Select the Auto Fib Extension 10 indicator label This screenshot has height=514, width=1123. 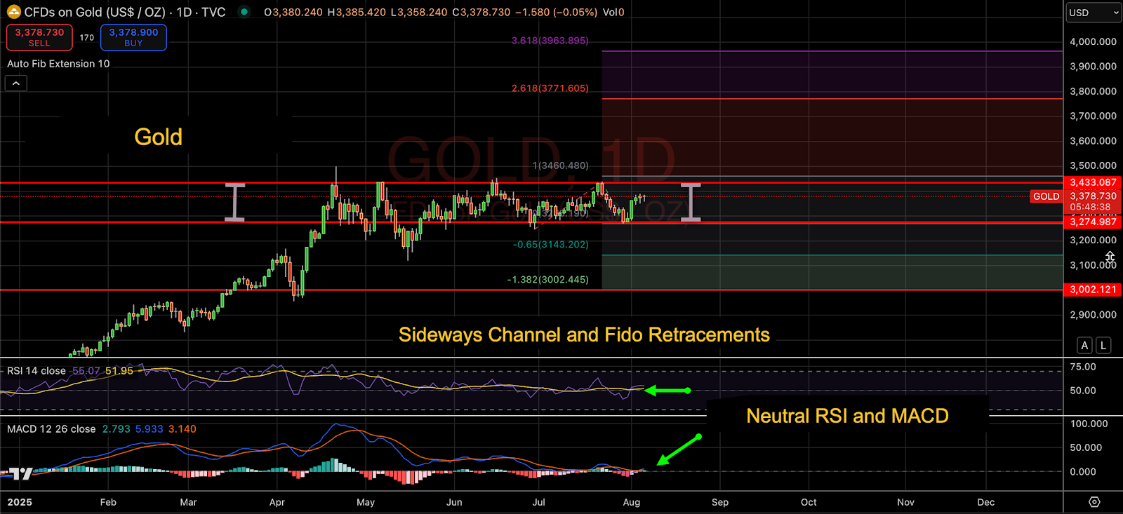(58, 64)
